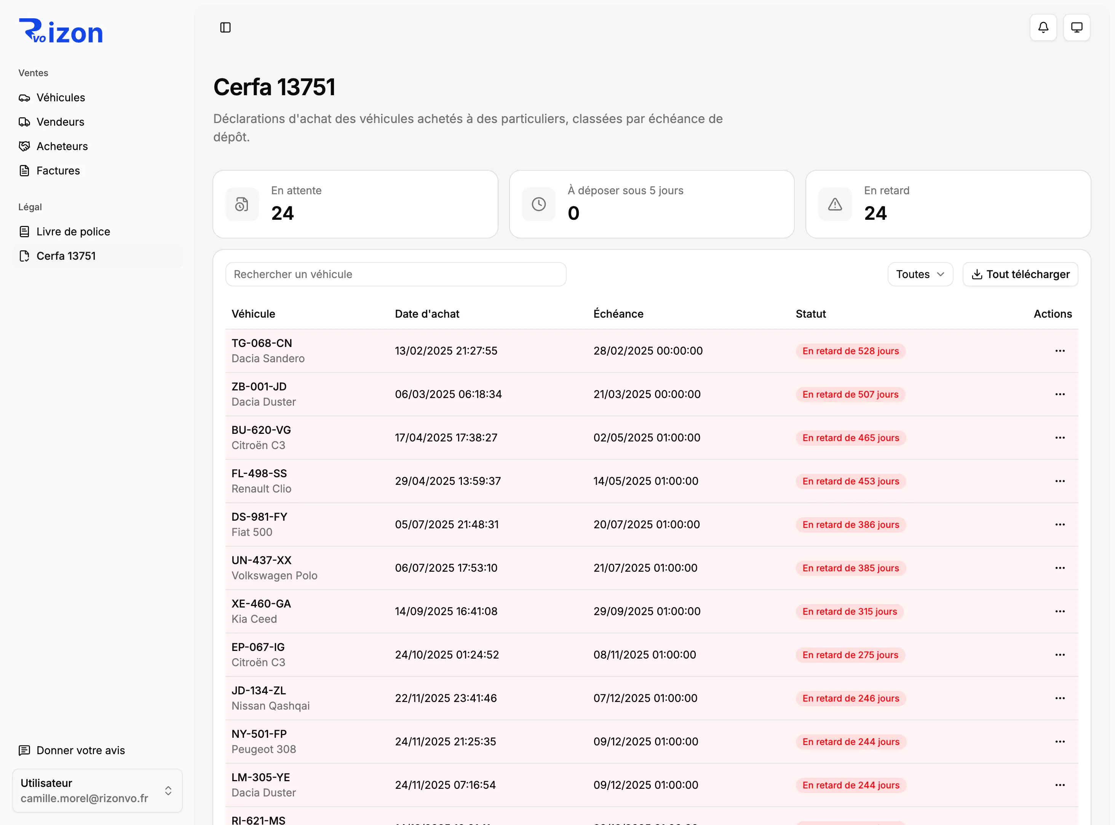Click the Statut column header
This screenshot has width=1115, height=825.
click(x=810, y=313)
